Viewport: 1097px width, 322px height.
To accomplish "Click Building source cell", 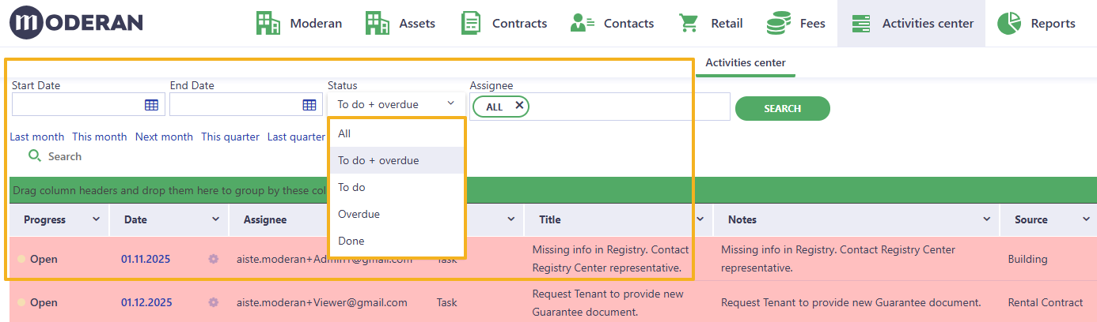I will click(x=1027, y=259).
